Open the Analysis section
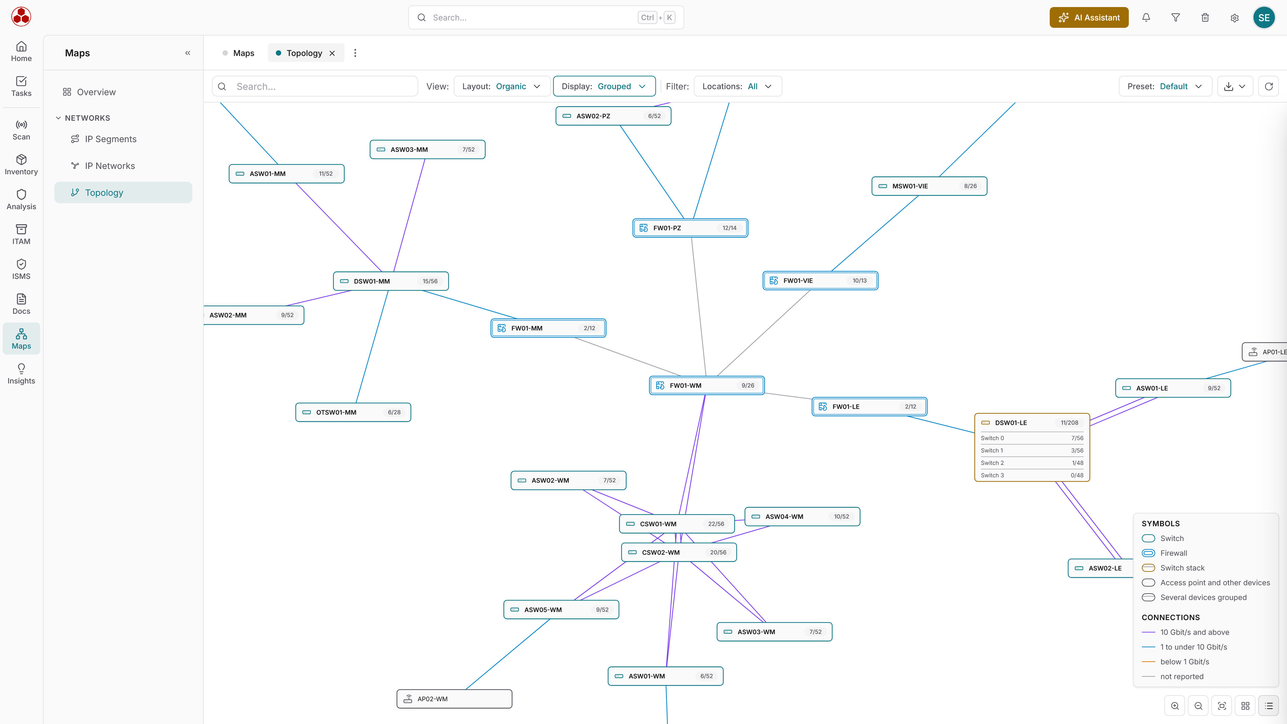 pyautogui.click(x=21, y=200)
